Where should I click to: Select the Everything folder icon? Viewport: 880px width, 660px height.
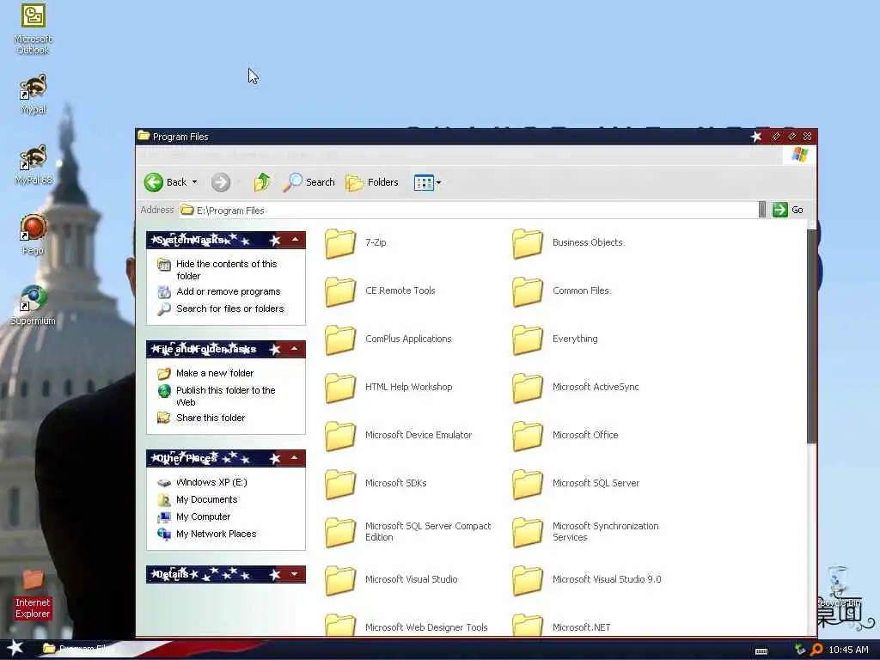pyautogui.click(x=528, y=339)
